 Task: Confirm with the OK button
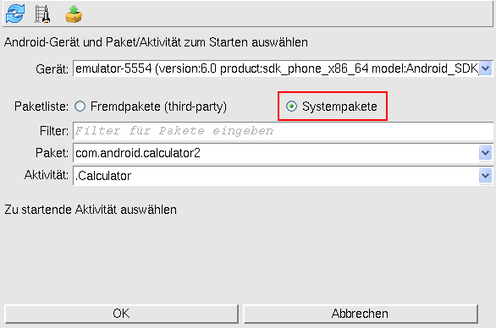point(121,314)
